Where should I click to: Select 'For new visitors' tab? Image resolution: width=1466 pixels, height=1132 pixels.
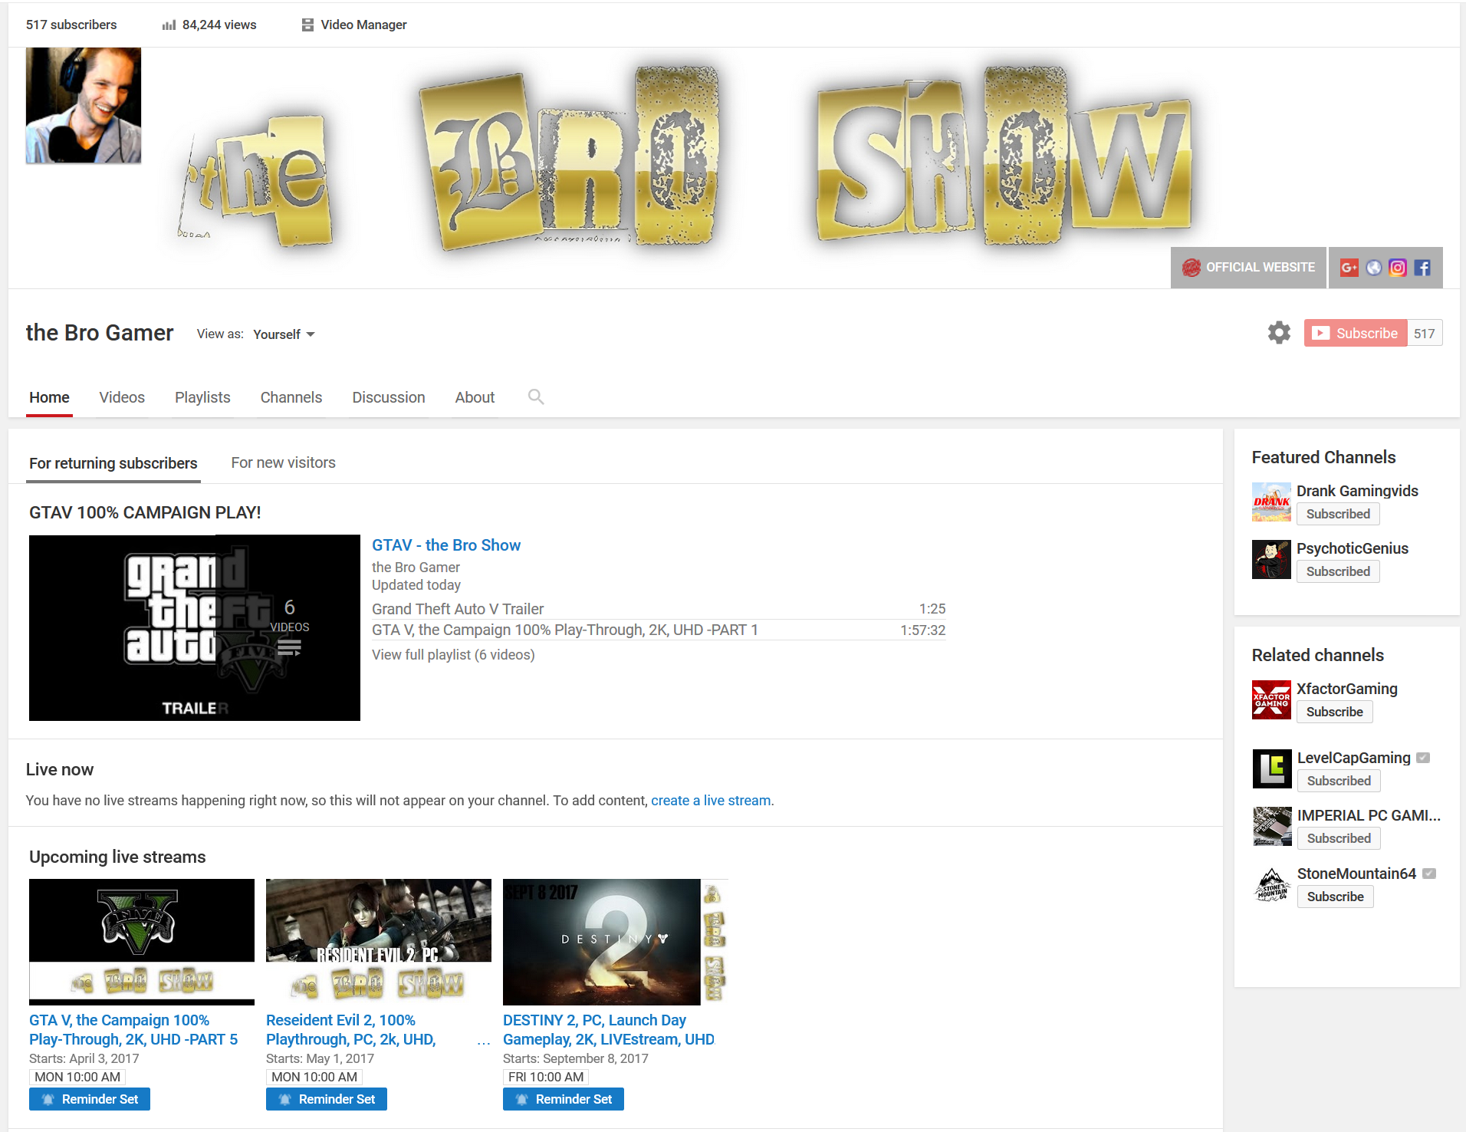point(284,462)
